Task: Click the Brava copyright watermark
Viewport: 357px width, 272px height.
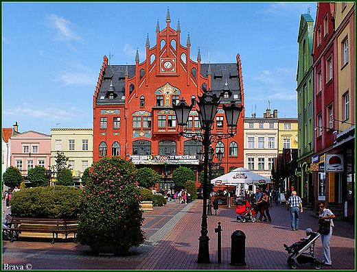Action: [18, 267]
